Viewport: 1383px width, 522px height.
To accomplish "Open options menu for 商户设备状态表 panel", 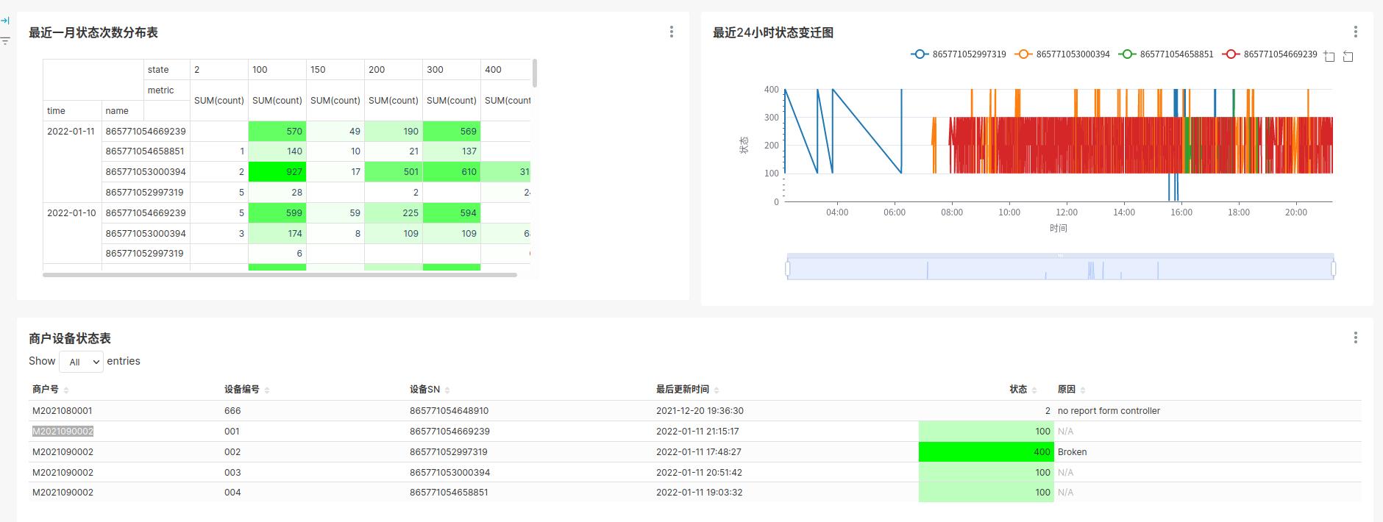I will tap(1355, 337).
